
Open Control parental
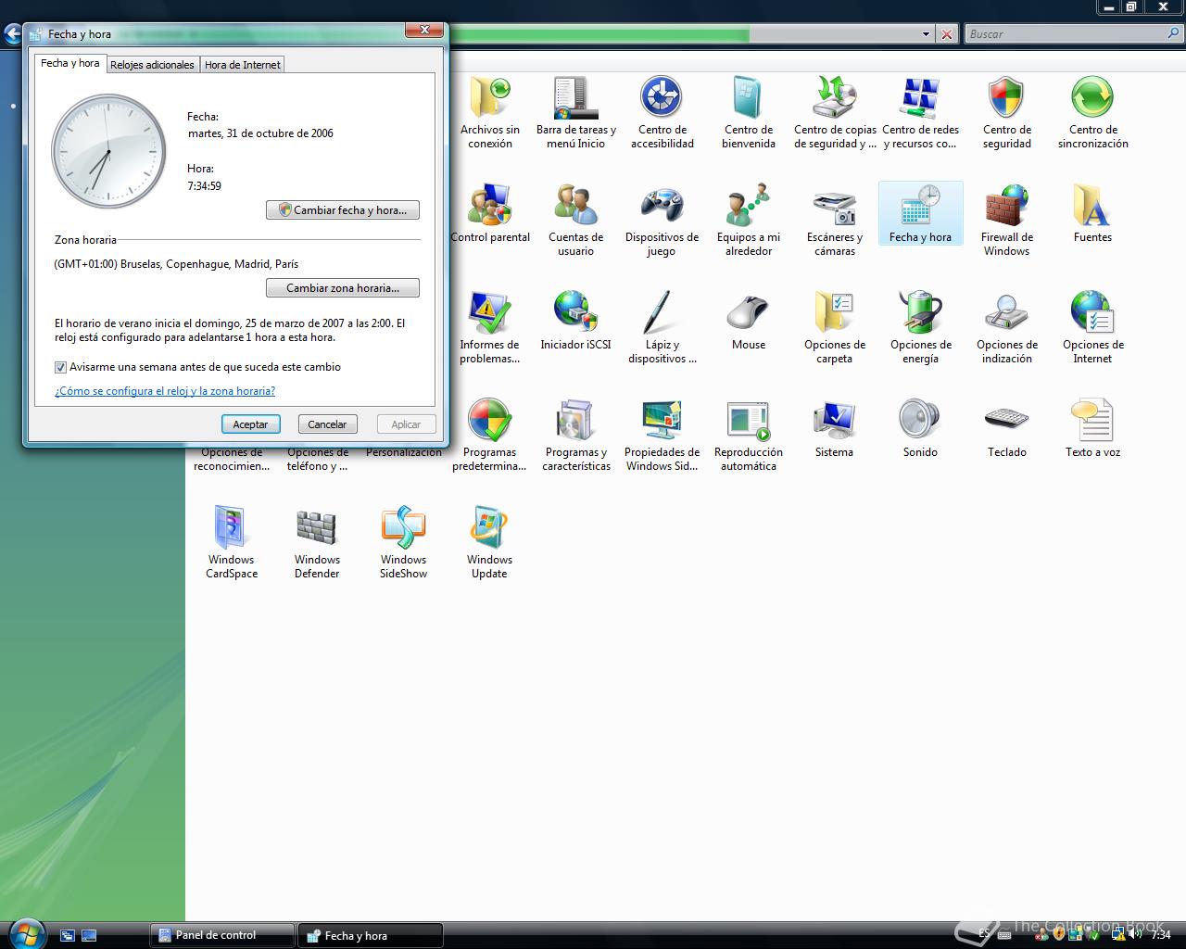(x=489, y=213)
